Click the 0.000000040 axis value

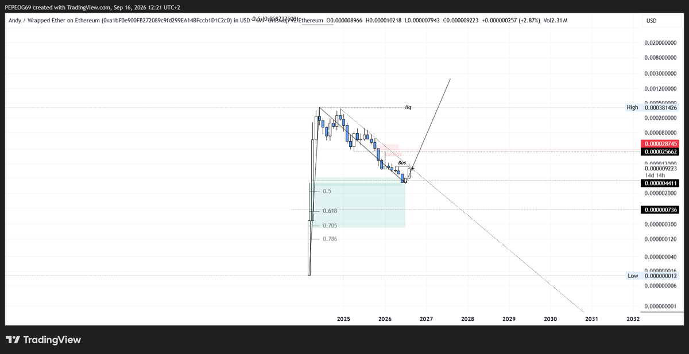(661, 257)
